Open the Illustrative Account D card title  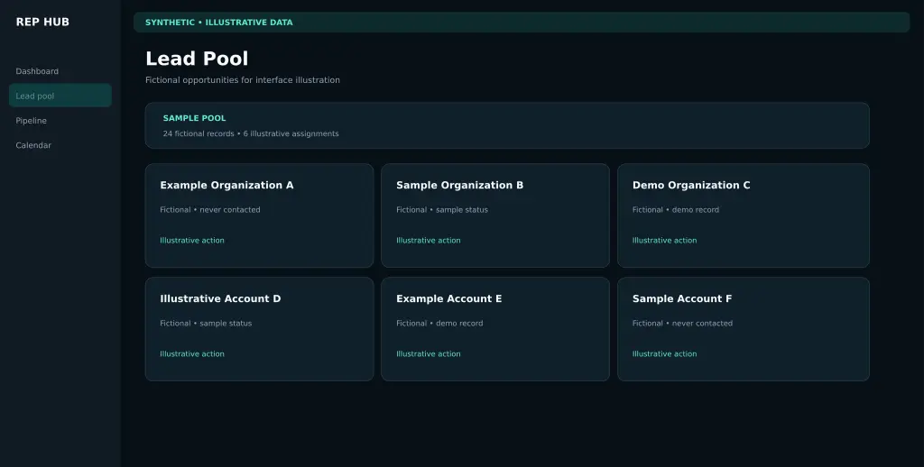[220, 298]
